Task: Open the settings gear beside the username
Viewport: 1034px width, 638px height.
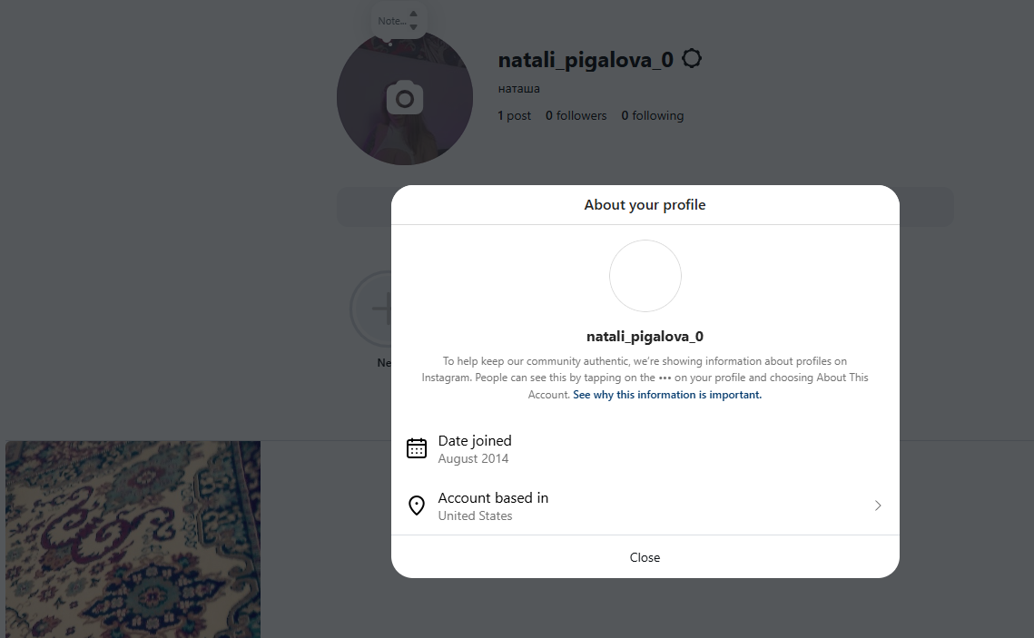Action: coord(691,59)
